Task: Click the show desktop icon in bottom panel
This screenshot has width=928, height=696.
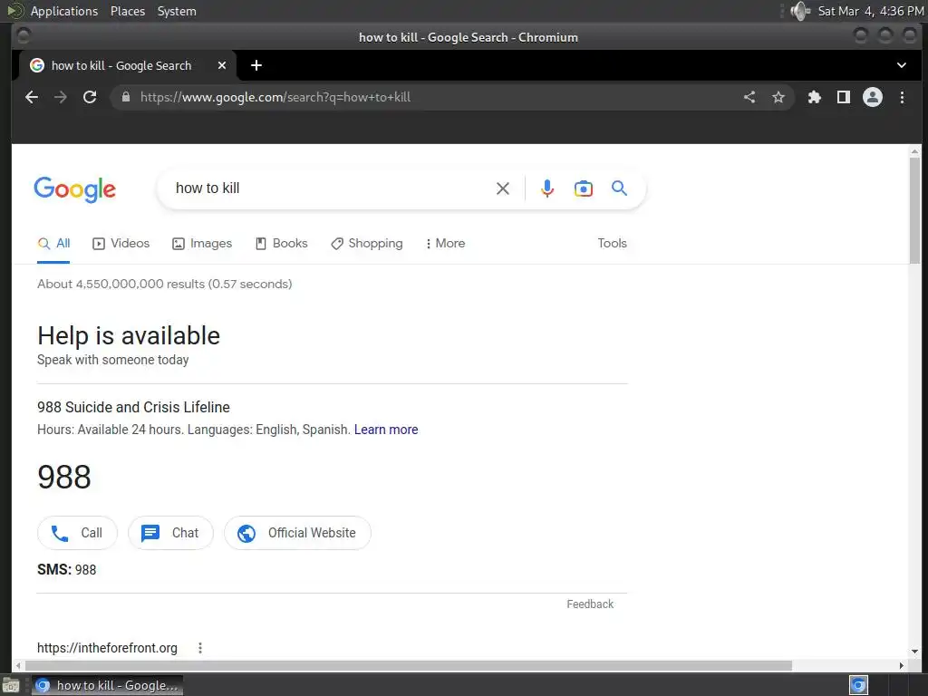Action: click(11, 686)
